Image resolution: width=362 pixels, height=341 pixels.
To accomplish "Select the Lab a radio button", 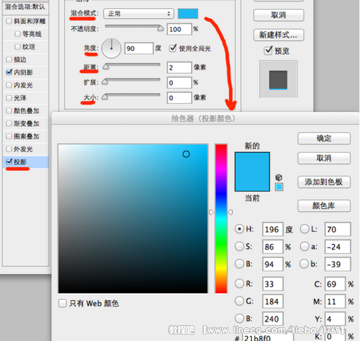I will coord(304,246).
